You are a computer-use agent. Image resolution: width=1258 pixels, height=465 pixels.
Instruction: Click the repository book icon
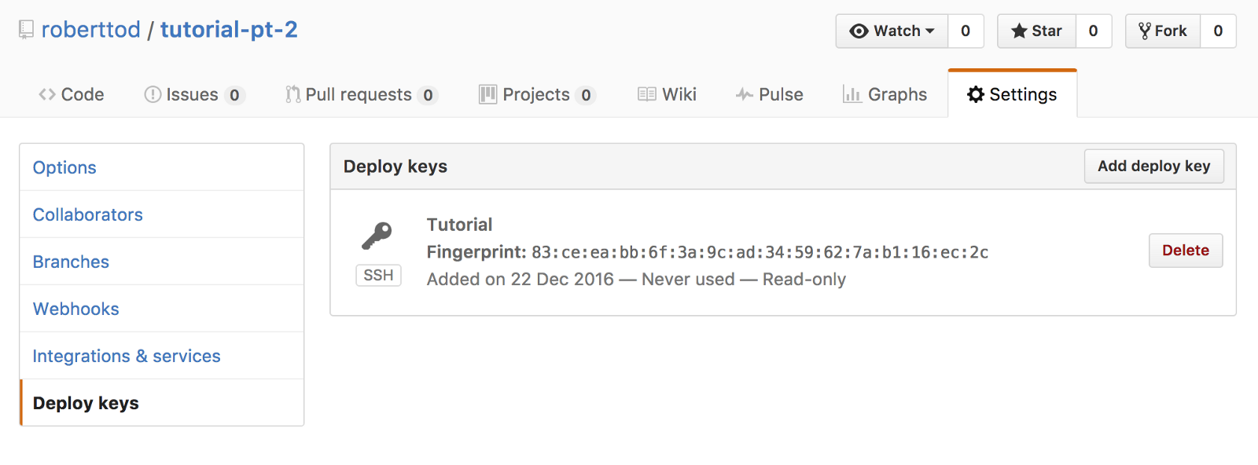coord(27,30)
